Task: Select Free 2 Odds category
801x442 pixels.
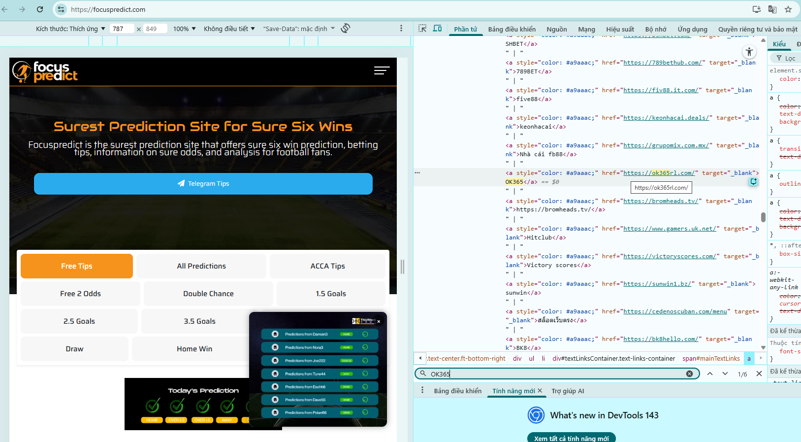Action: coord(80,294)
